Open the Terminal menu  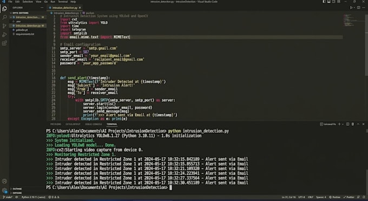[63, 2]
